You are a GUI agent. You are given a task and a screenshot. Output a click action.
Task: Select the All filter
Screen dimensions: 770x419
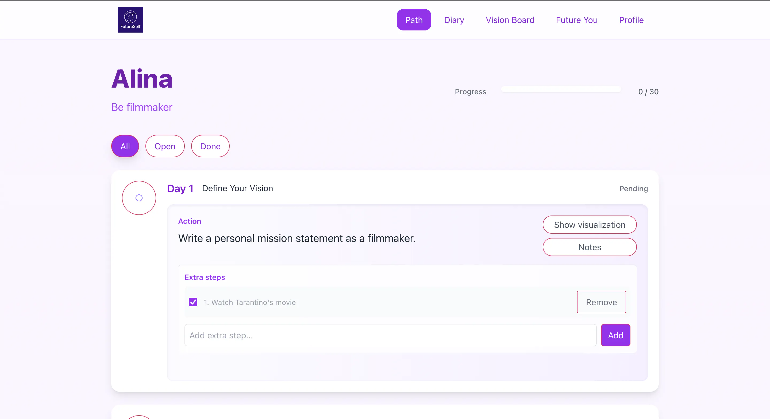(x=125, y=146)
